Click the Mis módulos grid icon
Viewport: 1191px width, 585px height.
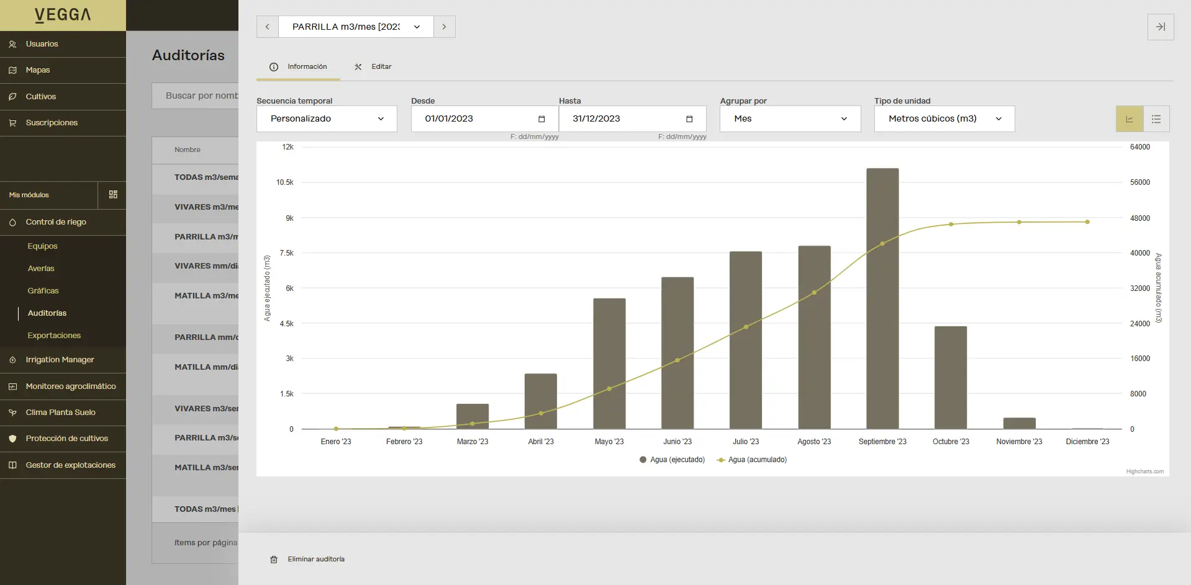113,195
